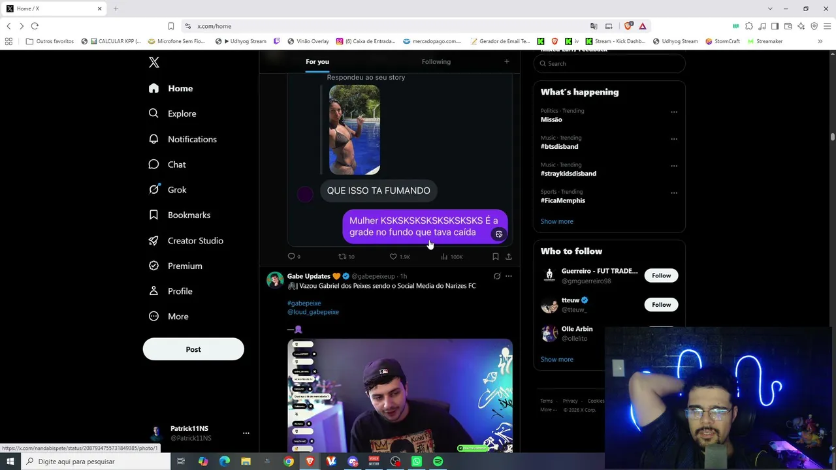
Task: Open your Profile page from the sidebar
Action: [x=170, y=291]
